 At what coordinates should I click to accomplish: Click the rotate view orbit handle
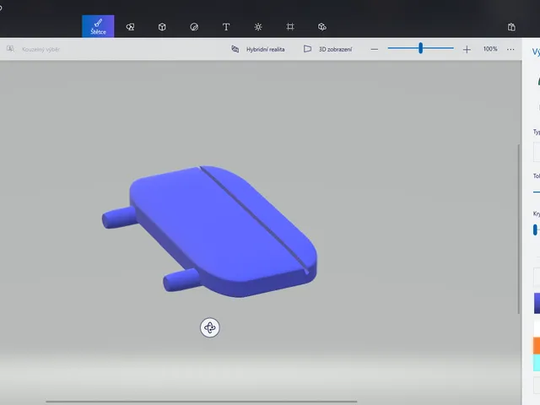coord(210,327)
